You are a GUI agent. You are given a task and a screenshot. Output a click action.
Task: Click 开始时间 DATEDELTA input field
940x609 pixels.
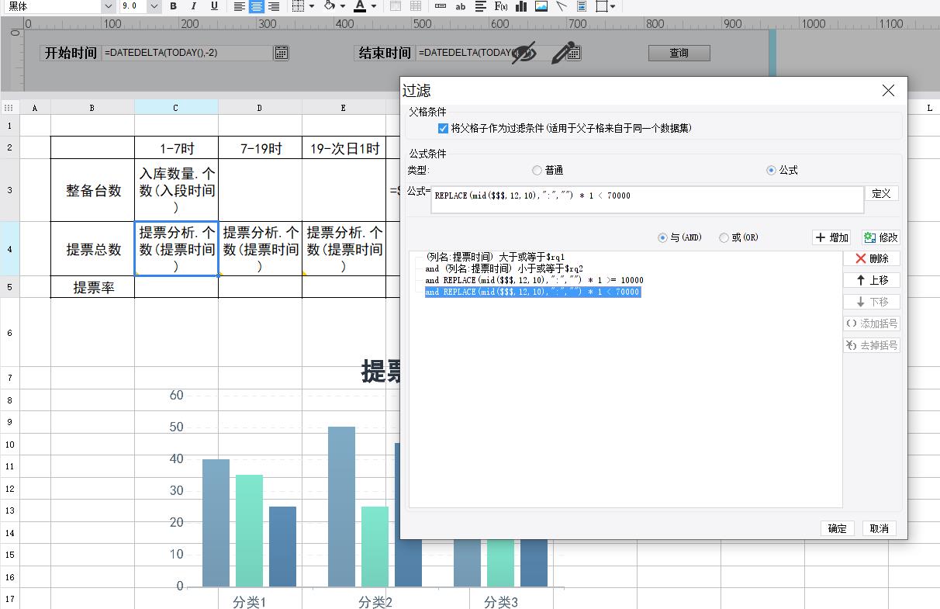188,53
